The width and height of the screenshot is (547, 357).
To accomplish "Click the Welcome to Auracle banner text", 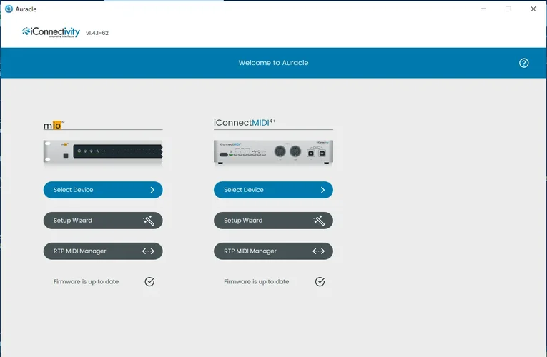I will click(273, 63).
